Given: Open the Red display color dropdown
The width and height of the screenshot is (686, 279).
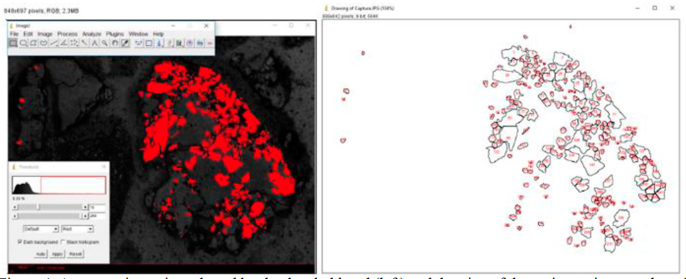Looking at the screenshot, I should tap(77, 228).
